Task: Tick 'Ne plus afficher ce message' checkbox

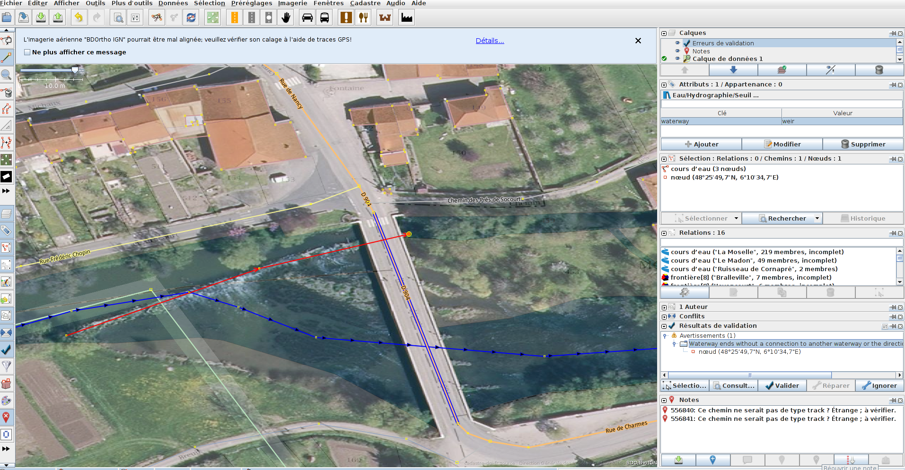Action: pos(27,52)
